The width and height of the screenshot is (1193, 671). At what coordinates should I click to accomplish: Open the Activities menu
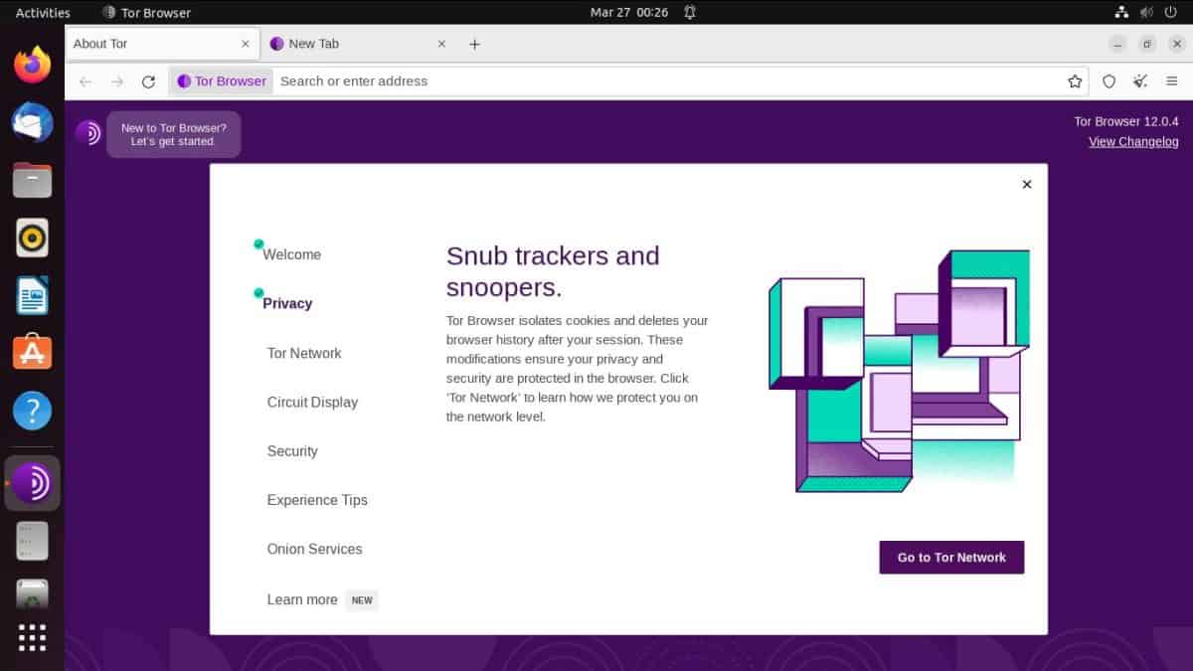(41, 12)
